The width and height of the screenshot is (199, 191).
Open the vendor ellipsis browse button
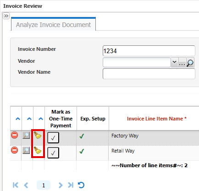[182, 62]
